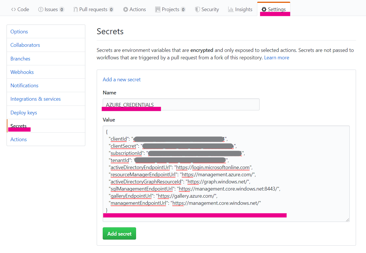
Task: Click the Settings gear icon
Action: [264, 9]
